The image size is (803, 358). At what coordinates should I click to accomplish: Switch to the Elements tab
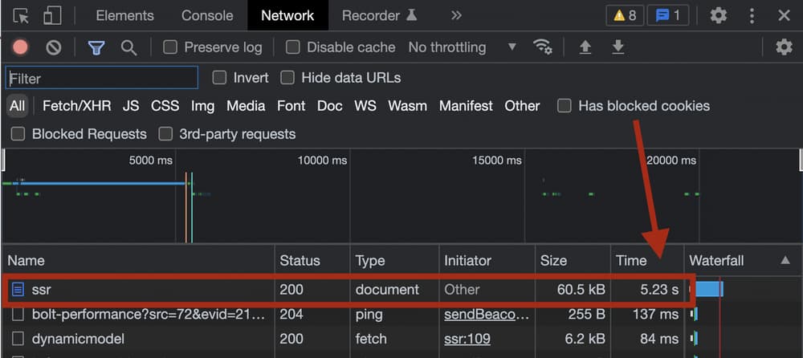(125, 16)
